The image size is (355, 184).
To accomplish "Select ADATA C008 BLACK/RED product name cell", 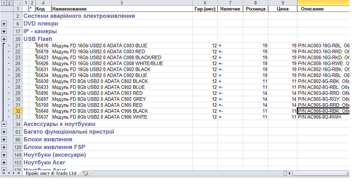I will tap(122, 57).
